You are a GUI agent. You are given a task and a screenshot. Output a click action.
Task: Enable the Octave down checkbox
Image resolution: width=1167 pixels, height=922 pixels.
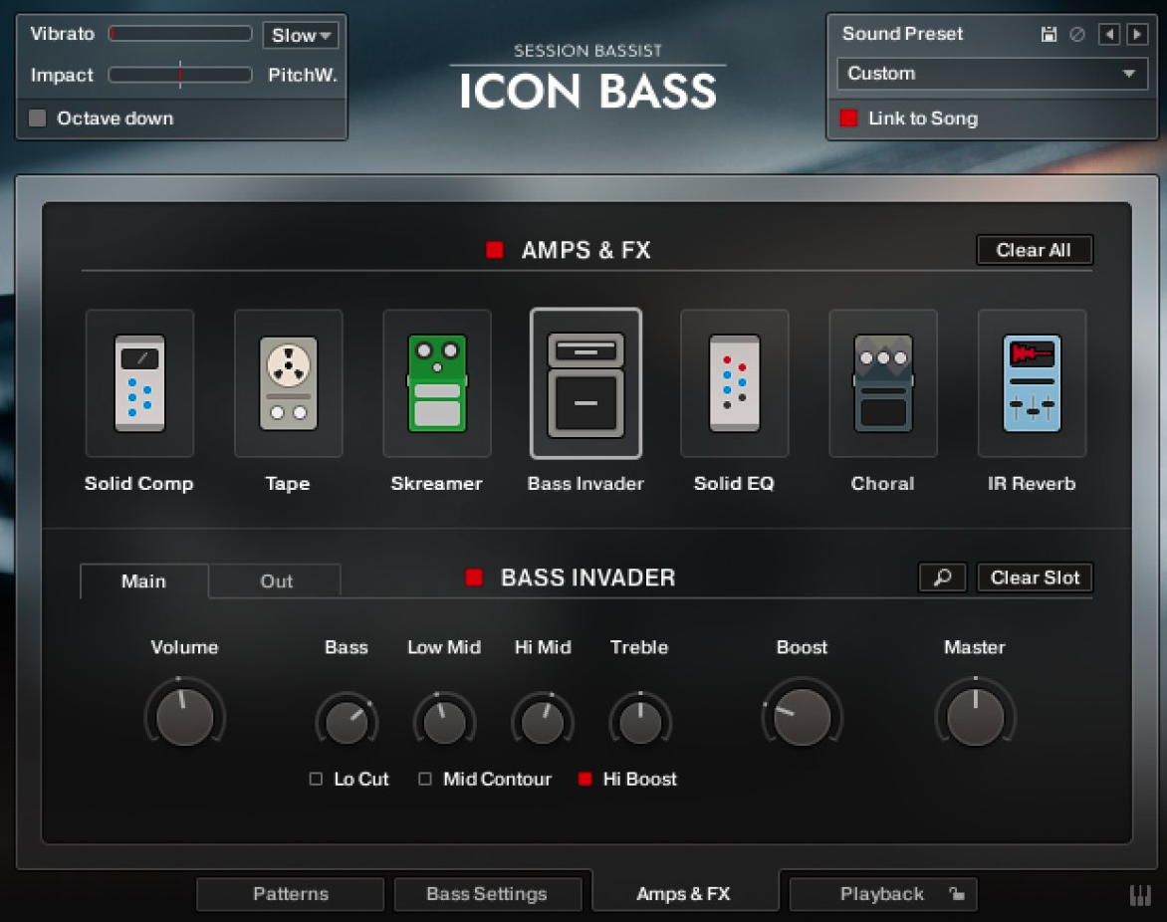point(38,118)
